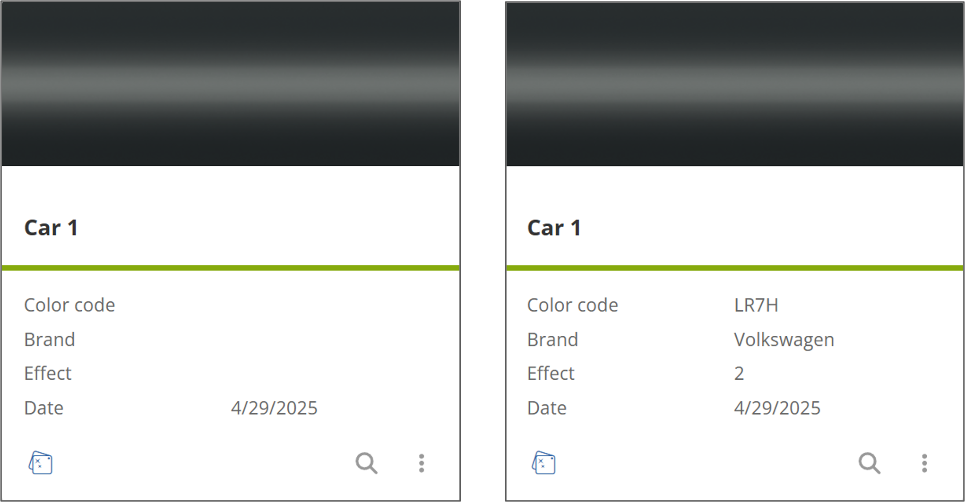
Task: Select the Car 1 title on left card
Action: coord(51,228)
